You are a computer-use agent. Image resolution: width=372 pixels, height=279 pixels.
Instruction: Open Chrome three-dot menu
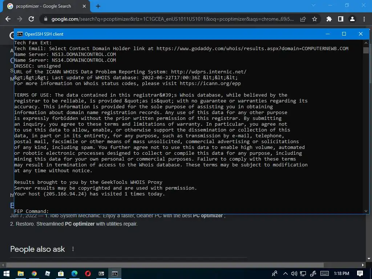[364, 19]
